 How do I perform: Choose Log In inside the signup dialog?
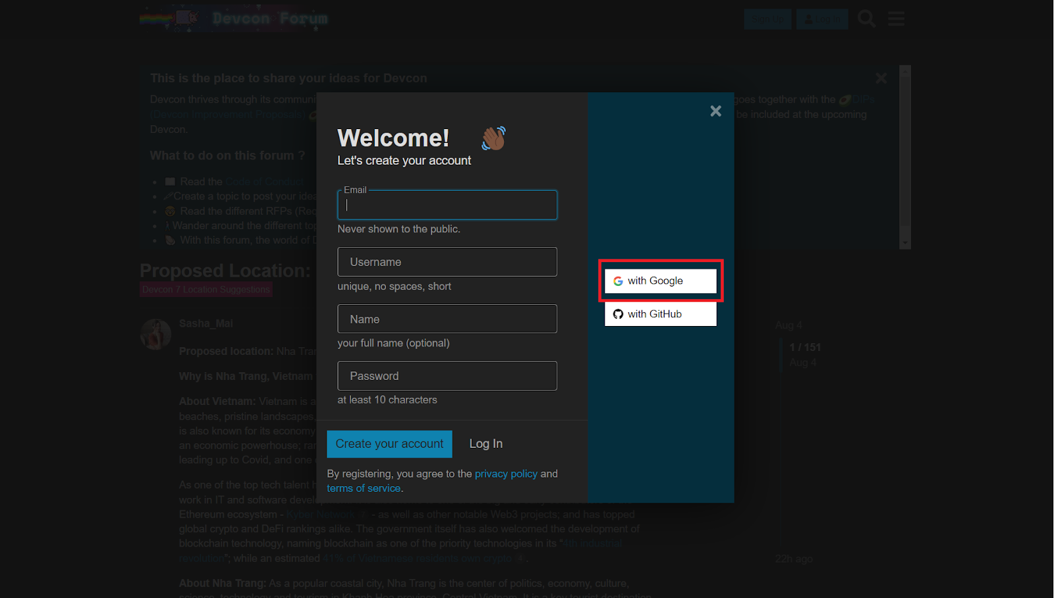click(x=486, y=444)
